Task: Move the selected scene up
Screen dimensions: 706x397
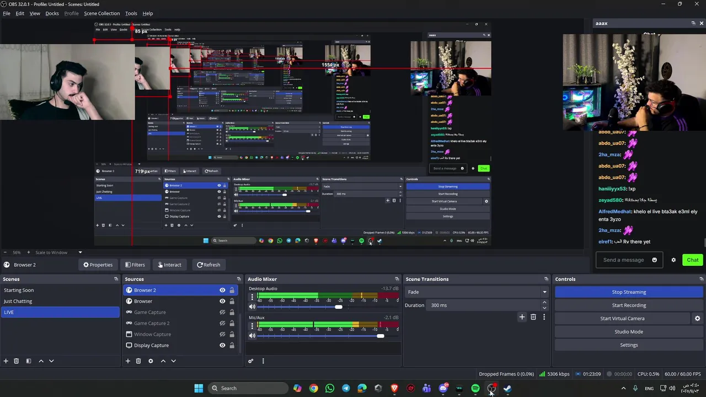Action: pyautogui.click(x=41, y=361)
